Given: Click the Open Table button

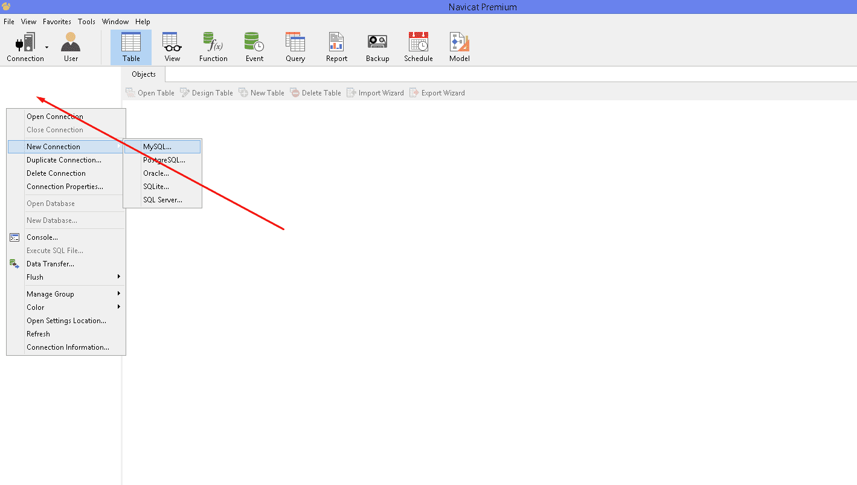Looking at the screenshot, I should point(150,93).
